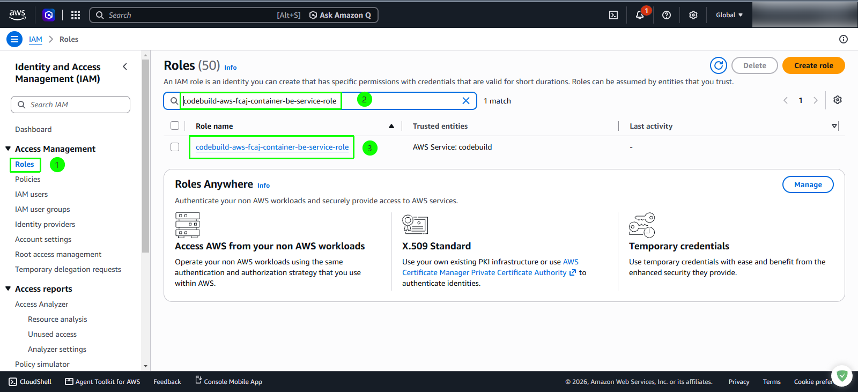Open the purple console shortcut icon
858x392 pixels.
(49, 15)
